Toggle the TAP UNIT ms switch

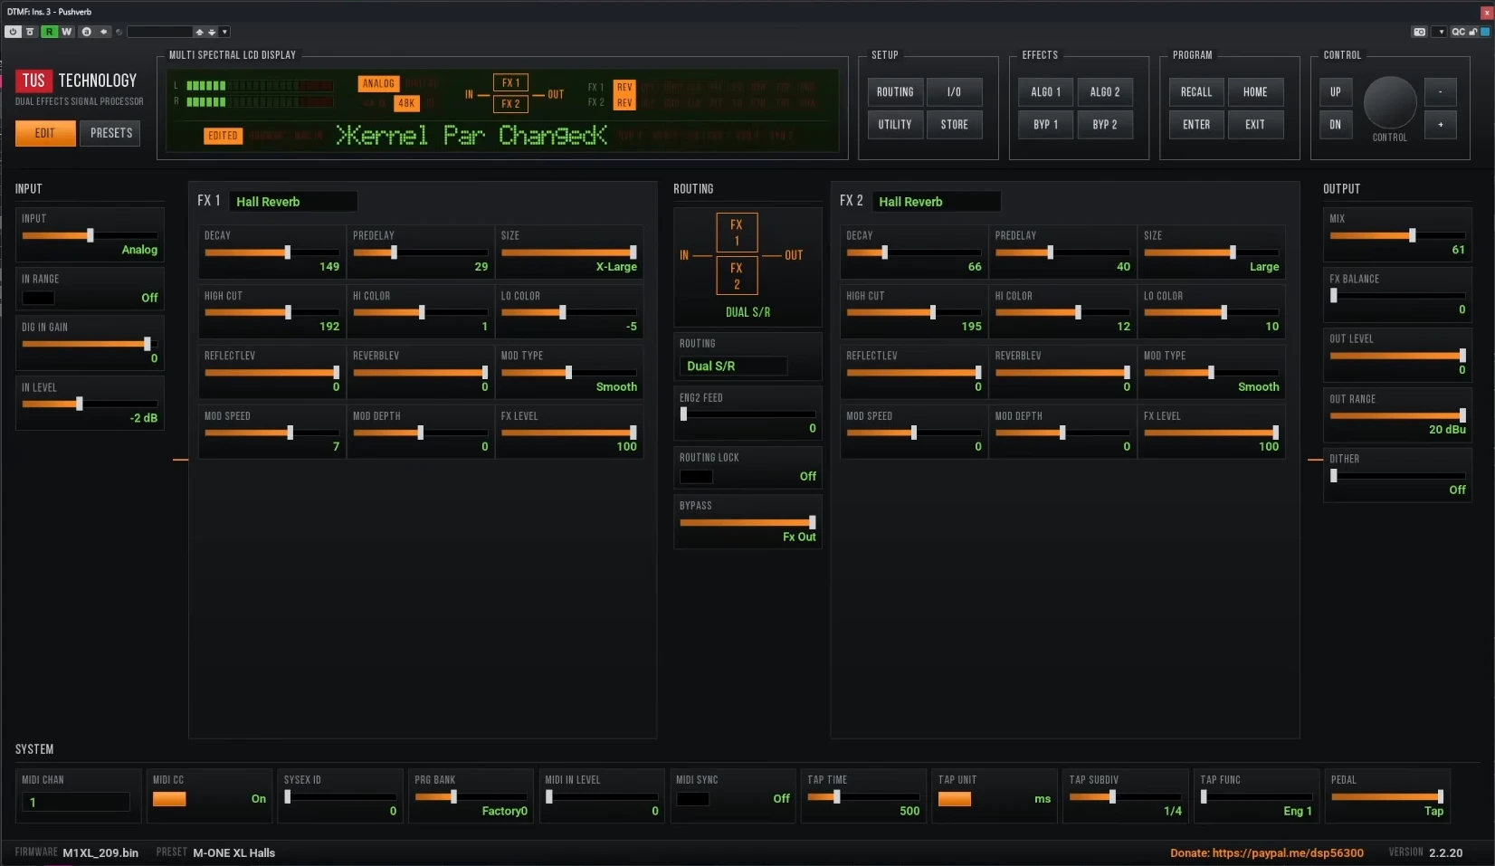pos(955,799)
